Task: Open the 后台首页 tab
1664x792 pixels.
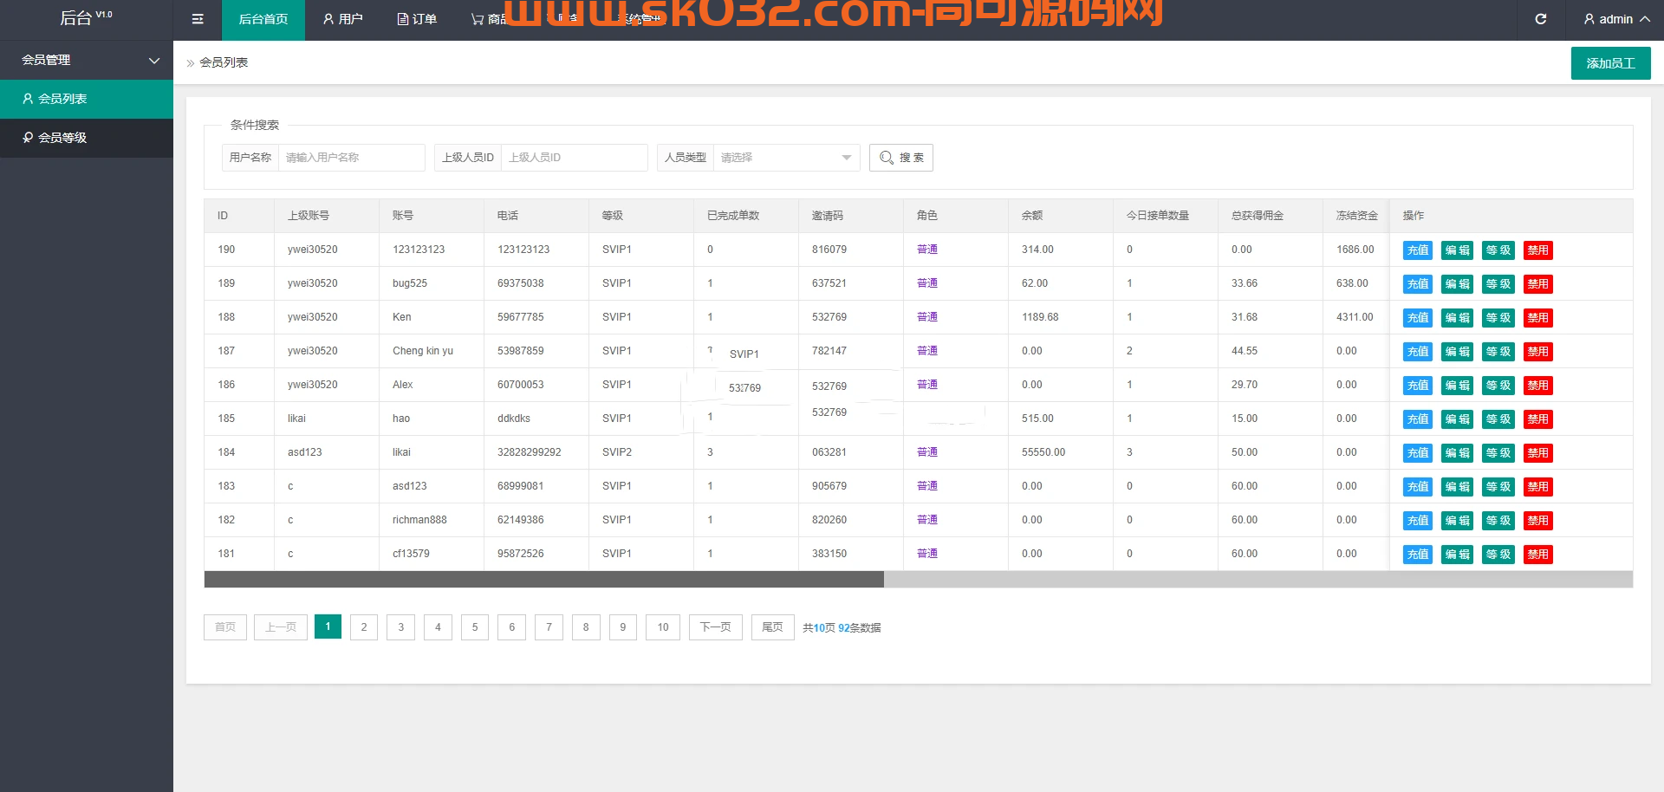Action: pyautogui.click(x=263, y=19)
